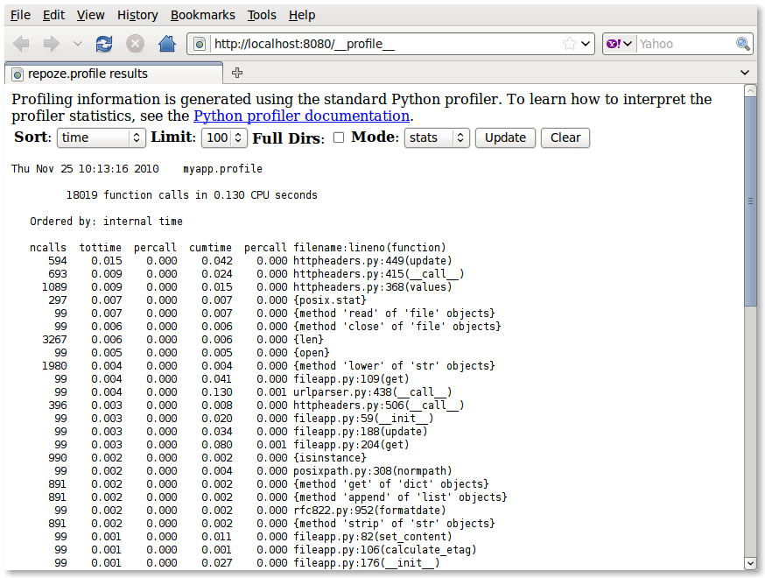Open a new tab with the plus icon

pyautogui.click(x=237, y=73)
